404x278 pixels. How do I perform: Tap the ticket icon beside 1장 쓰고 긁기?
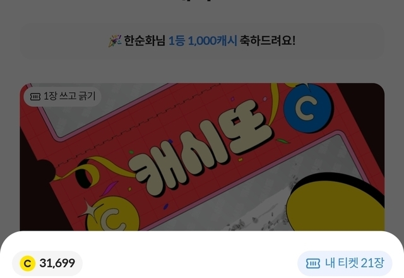point(35,97)
